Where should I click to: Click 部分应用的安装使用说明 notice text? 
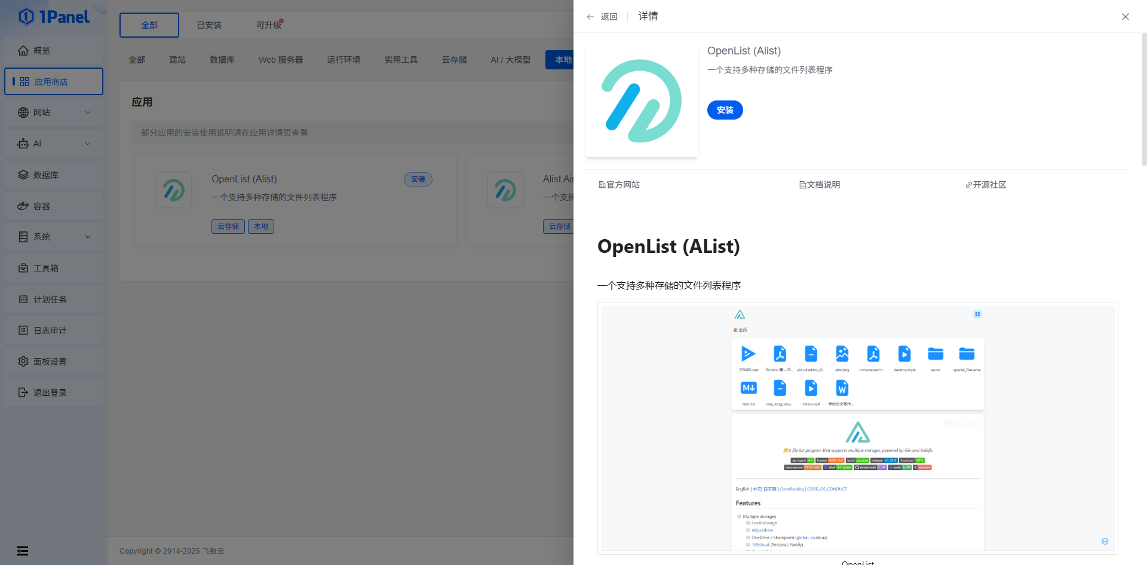click(225, 133)
